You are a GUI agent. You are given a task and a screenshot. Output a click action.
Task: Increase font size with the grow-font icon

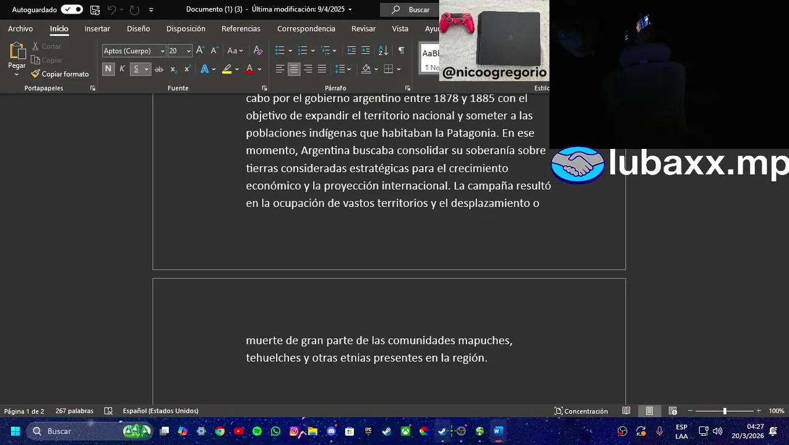200,51
